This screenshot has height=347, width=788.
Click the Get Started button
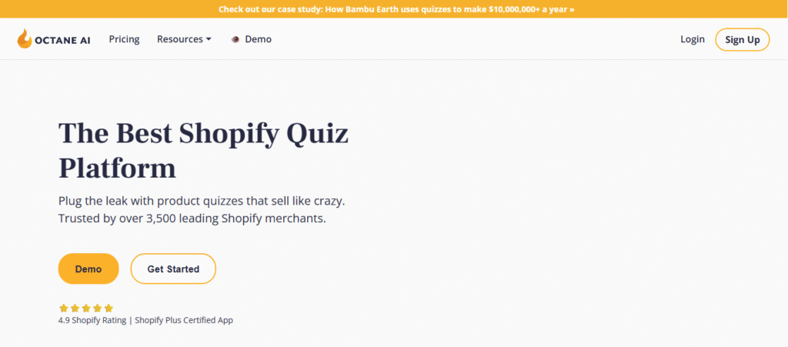(x=173, y=269)
